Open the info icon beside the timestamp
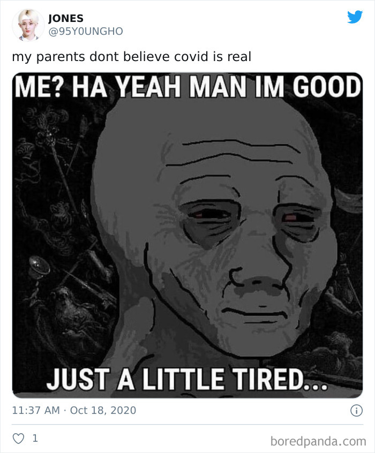 (356, 411)
